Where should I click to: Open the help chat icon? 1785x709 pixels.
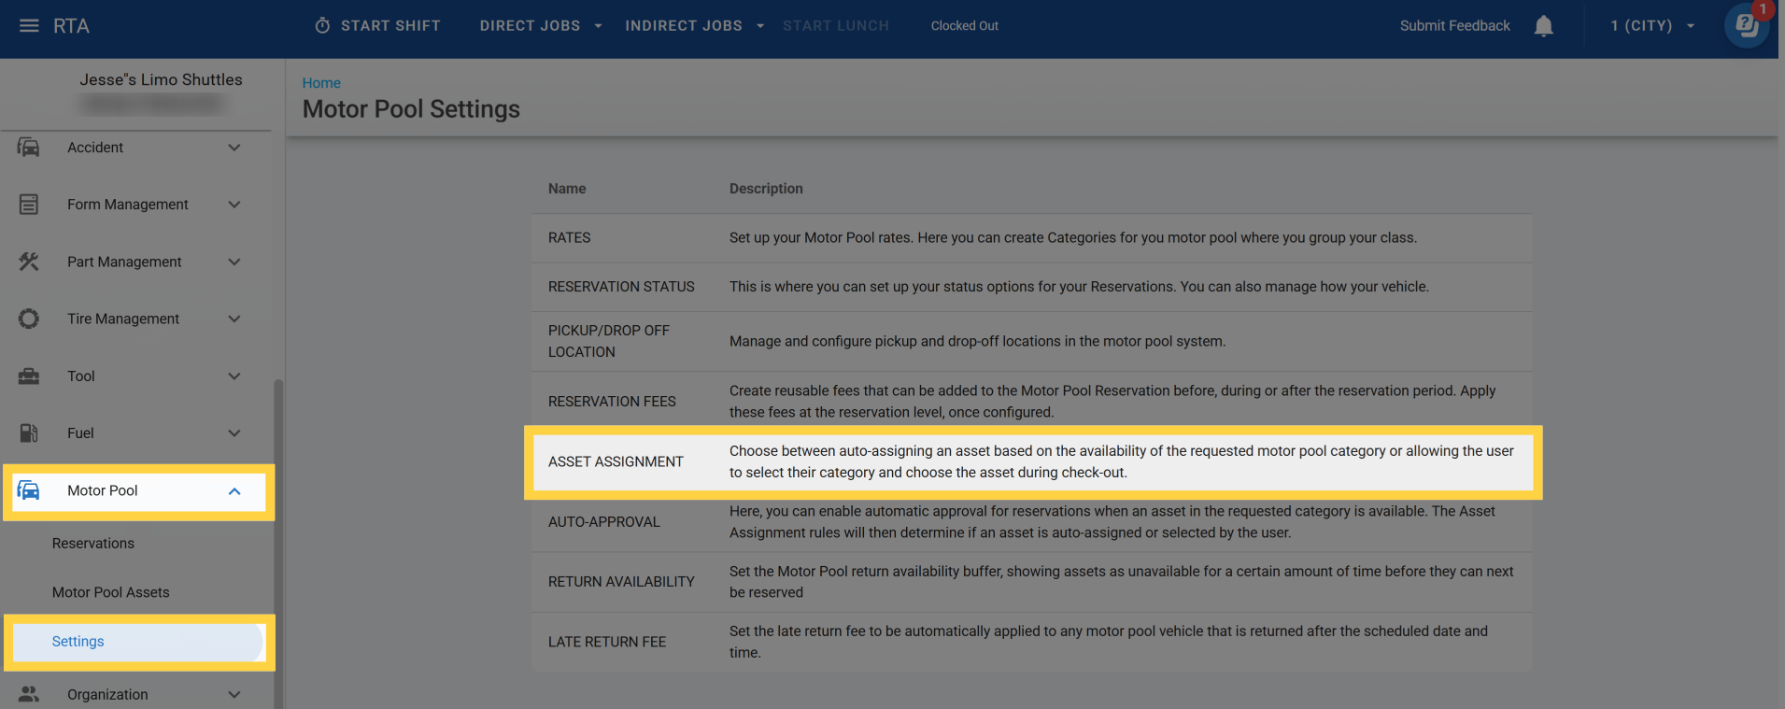(1745, 26)
